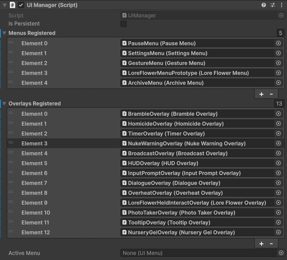Open object picker for the UIManager script field
The height and width of the screenshot is (260, 287).
click(281, 15)
